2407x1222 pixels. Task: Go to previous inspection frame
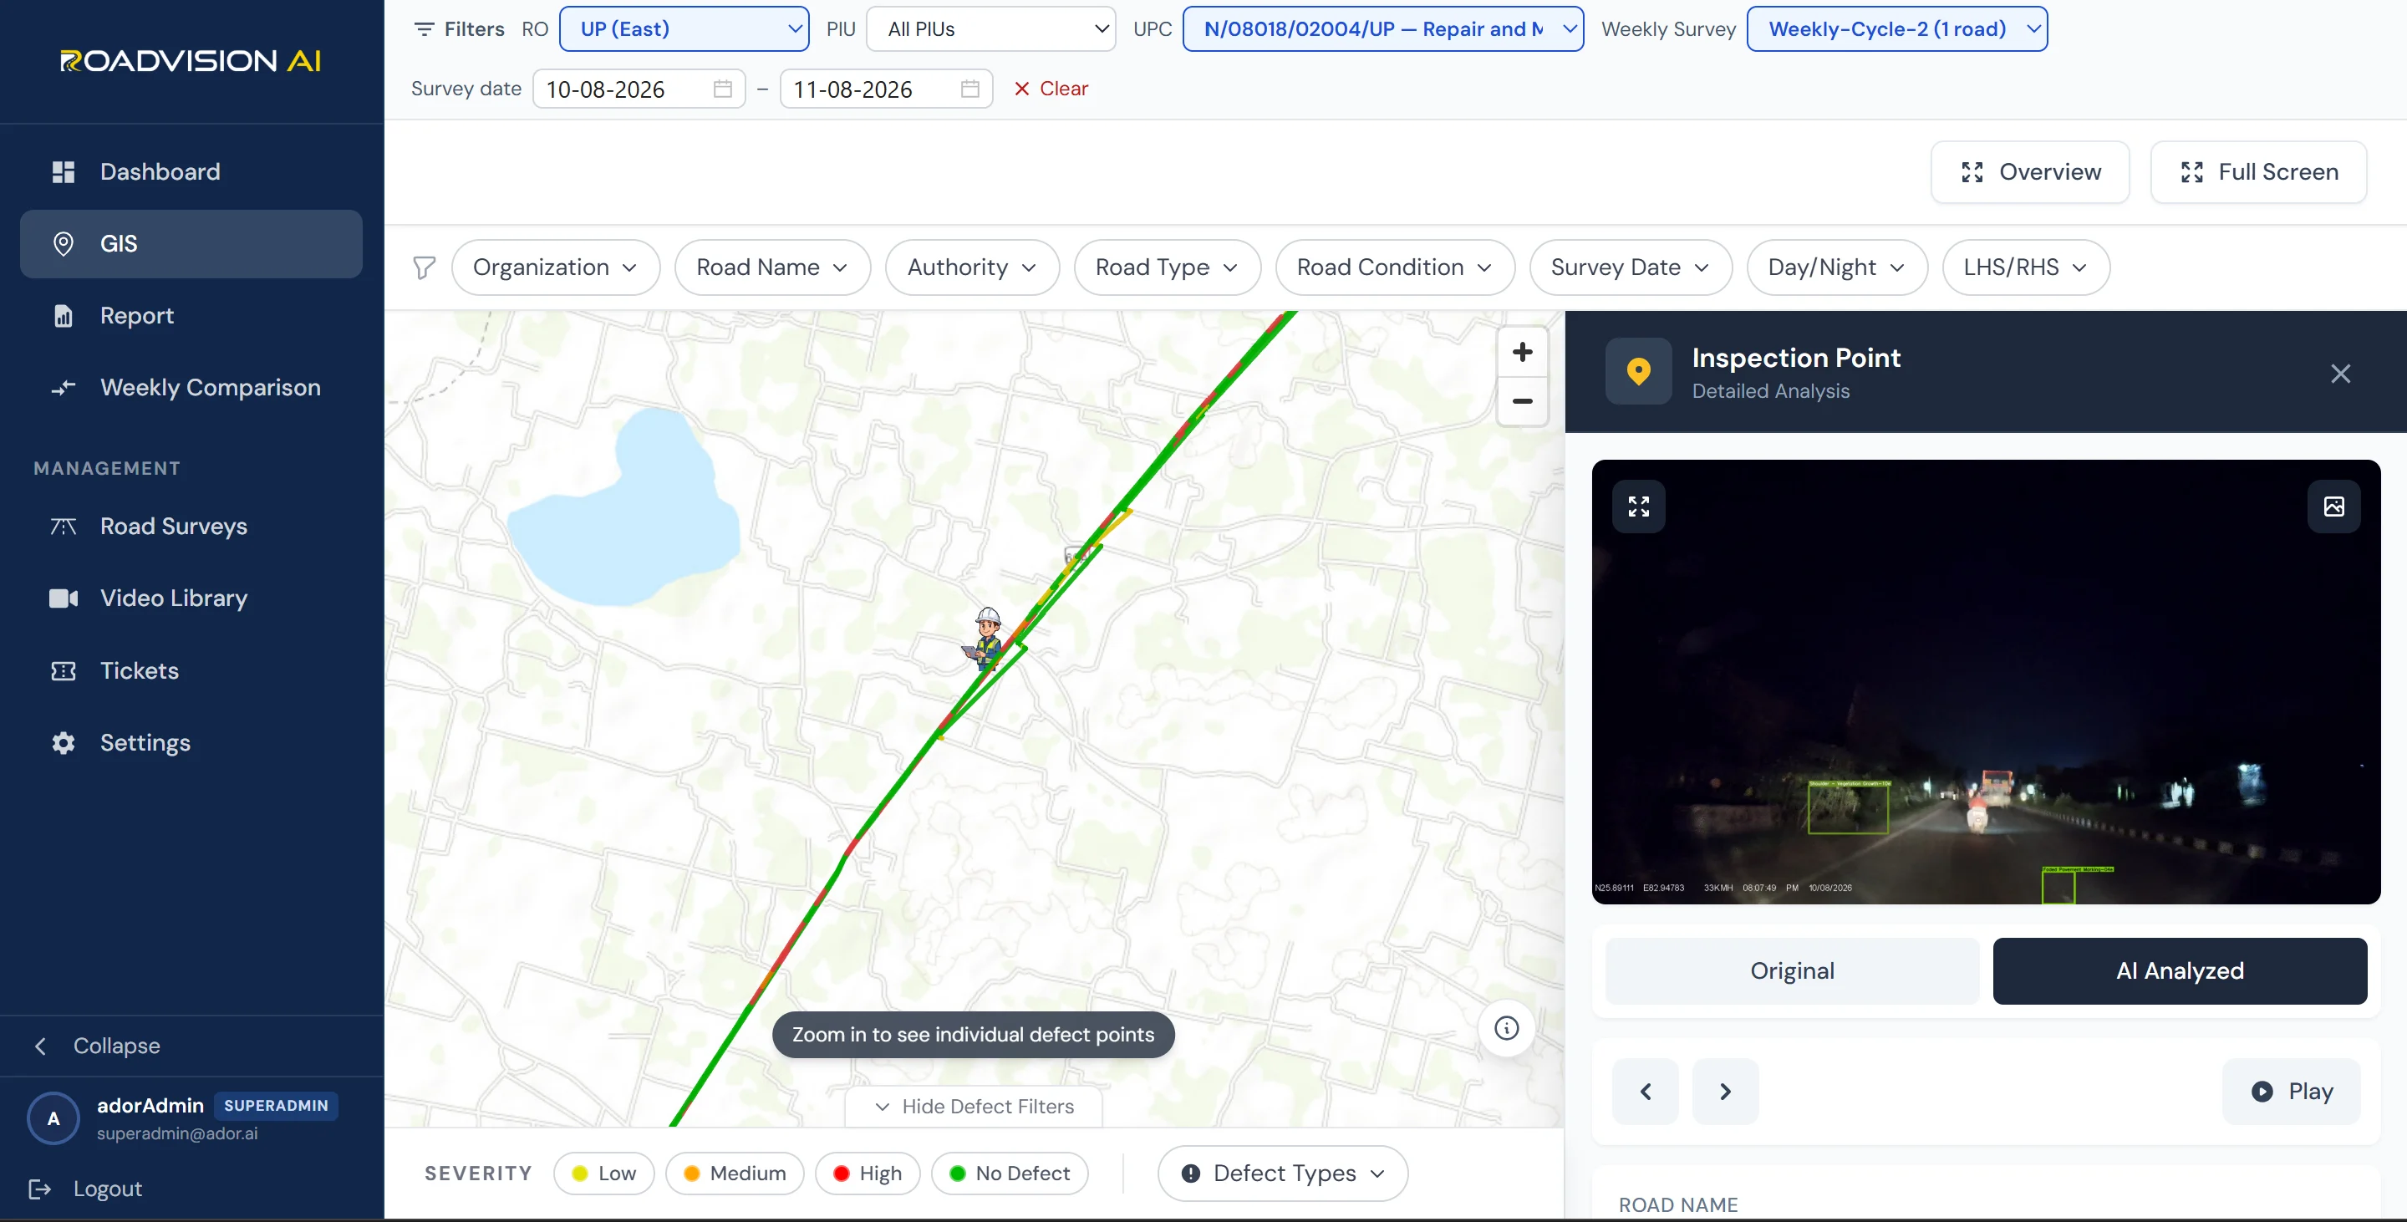[x=1646, y=1092]
